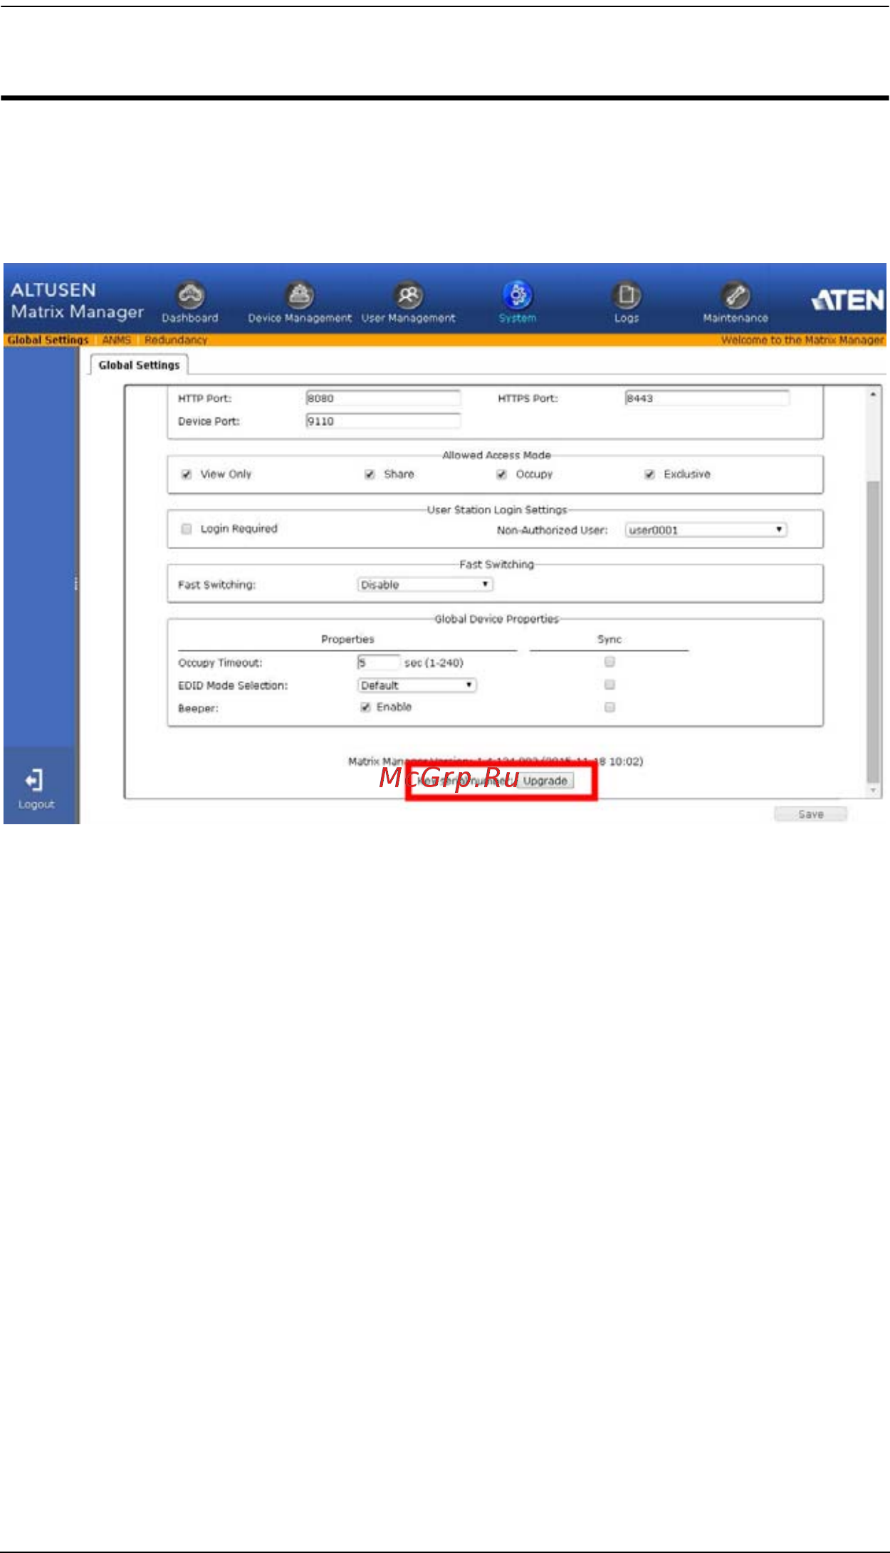
Task: Click the scrollbar up arrow
Action: [873, 394]
